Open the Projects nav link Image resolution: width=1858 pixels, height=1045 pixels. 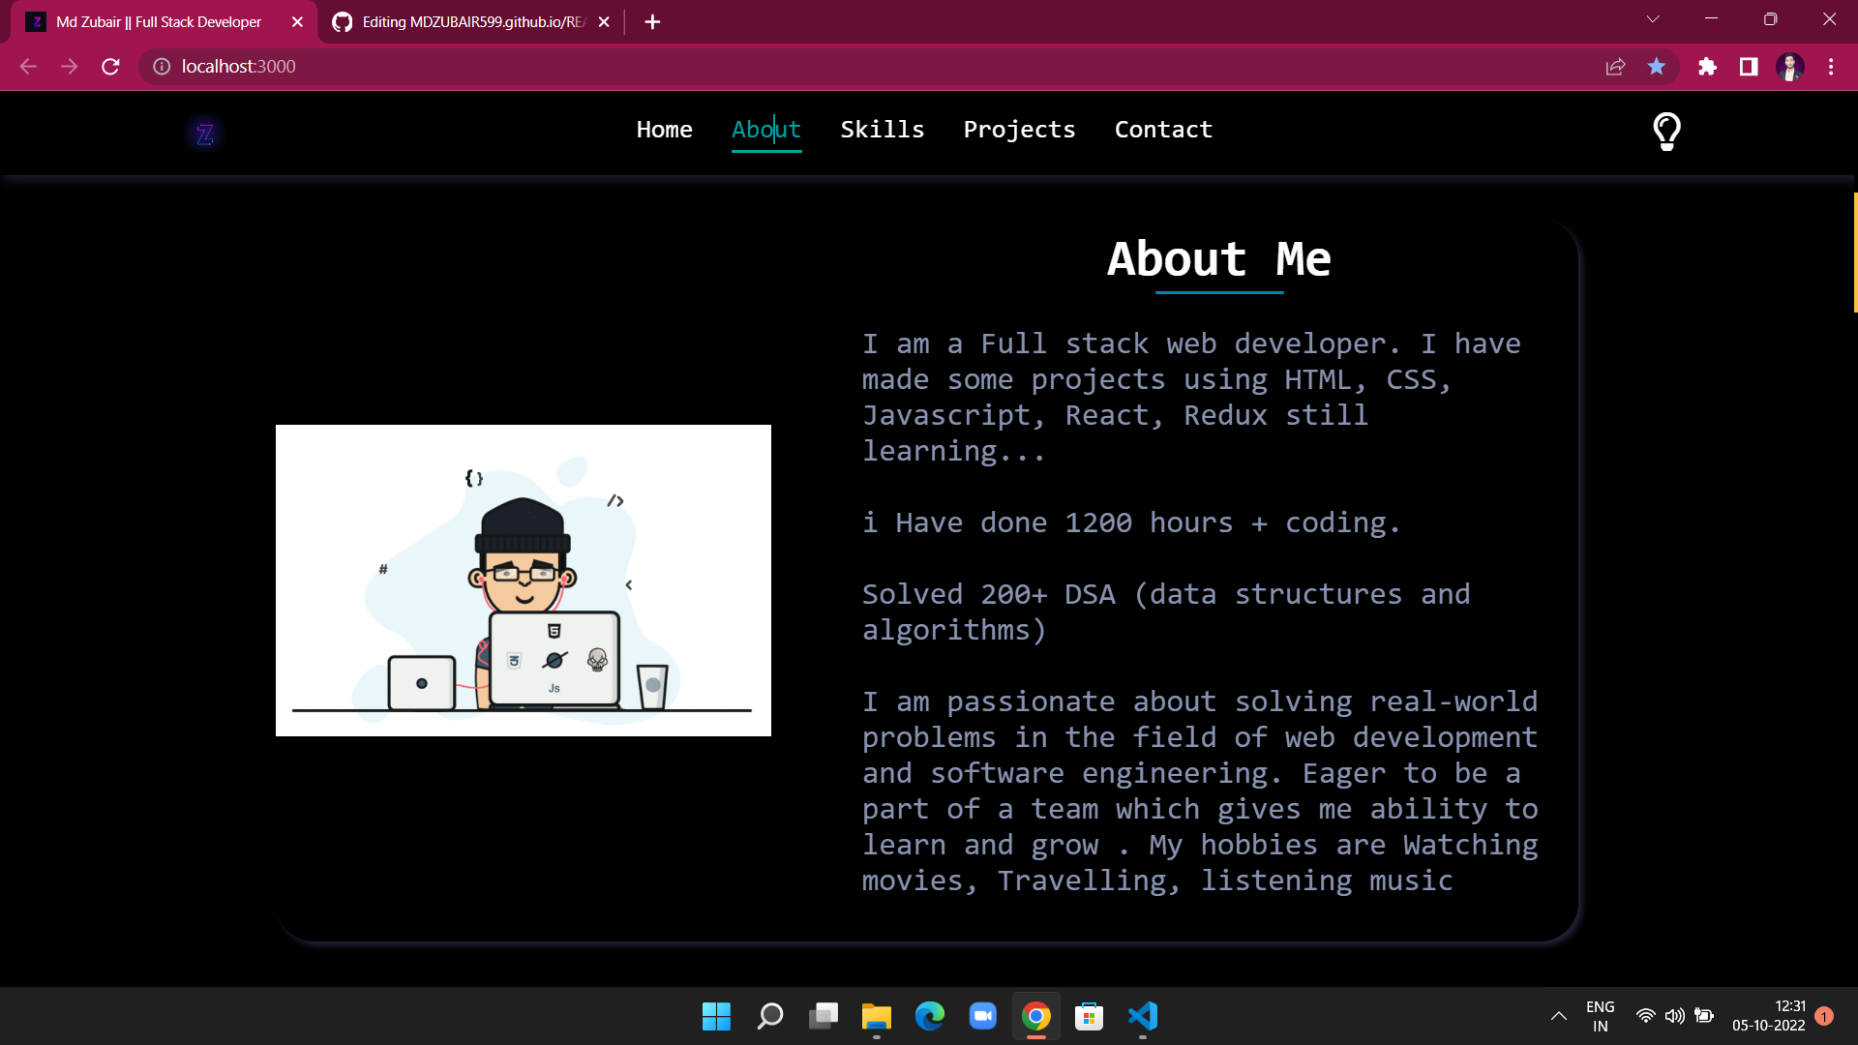pyautogui.click(x=1019, y=130)
